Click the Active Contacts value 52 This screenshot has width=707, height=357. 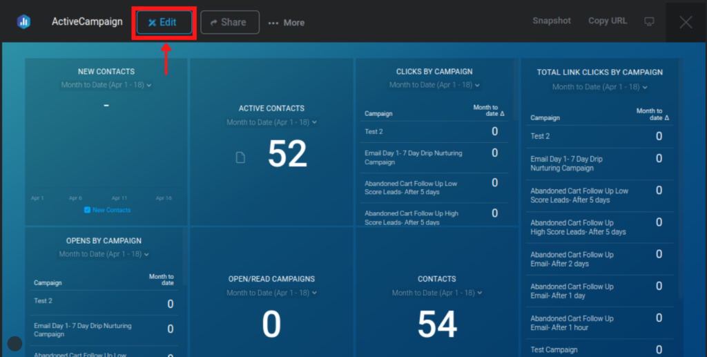tap(287, 154)
